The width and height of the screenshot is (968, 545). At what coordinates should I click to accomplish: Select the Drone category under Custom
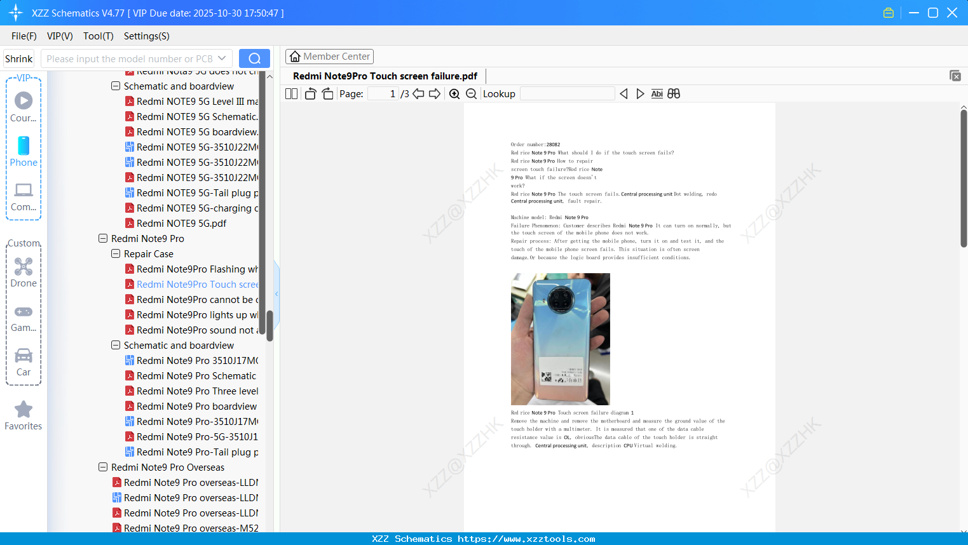click(24, 267)
